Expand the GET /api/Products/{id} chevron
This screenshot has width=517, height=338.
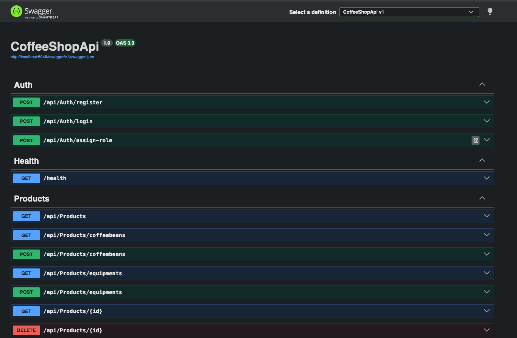tap(487, 311)
